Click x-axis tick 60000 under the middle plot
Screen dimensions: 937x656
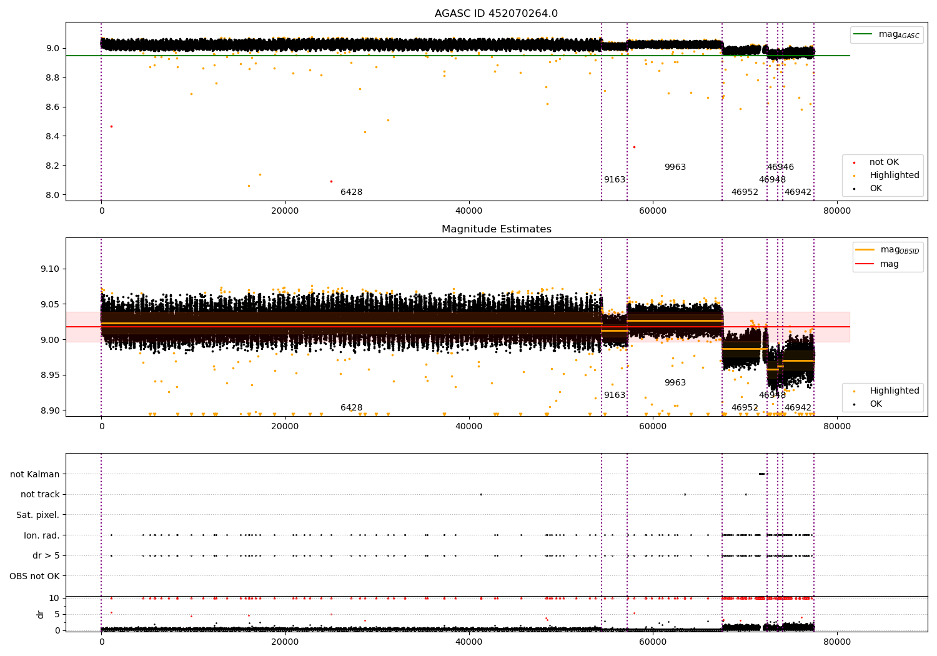tap(653, 427)
